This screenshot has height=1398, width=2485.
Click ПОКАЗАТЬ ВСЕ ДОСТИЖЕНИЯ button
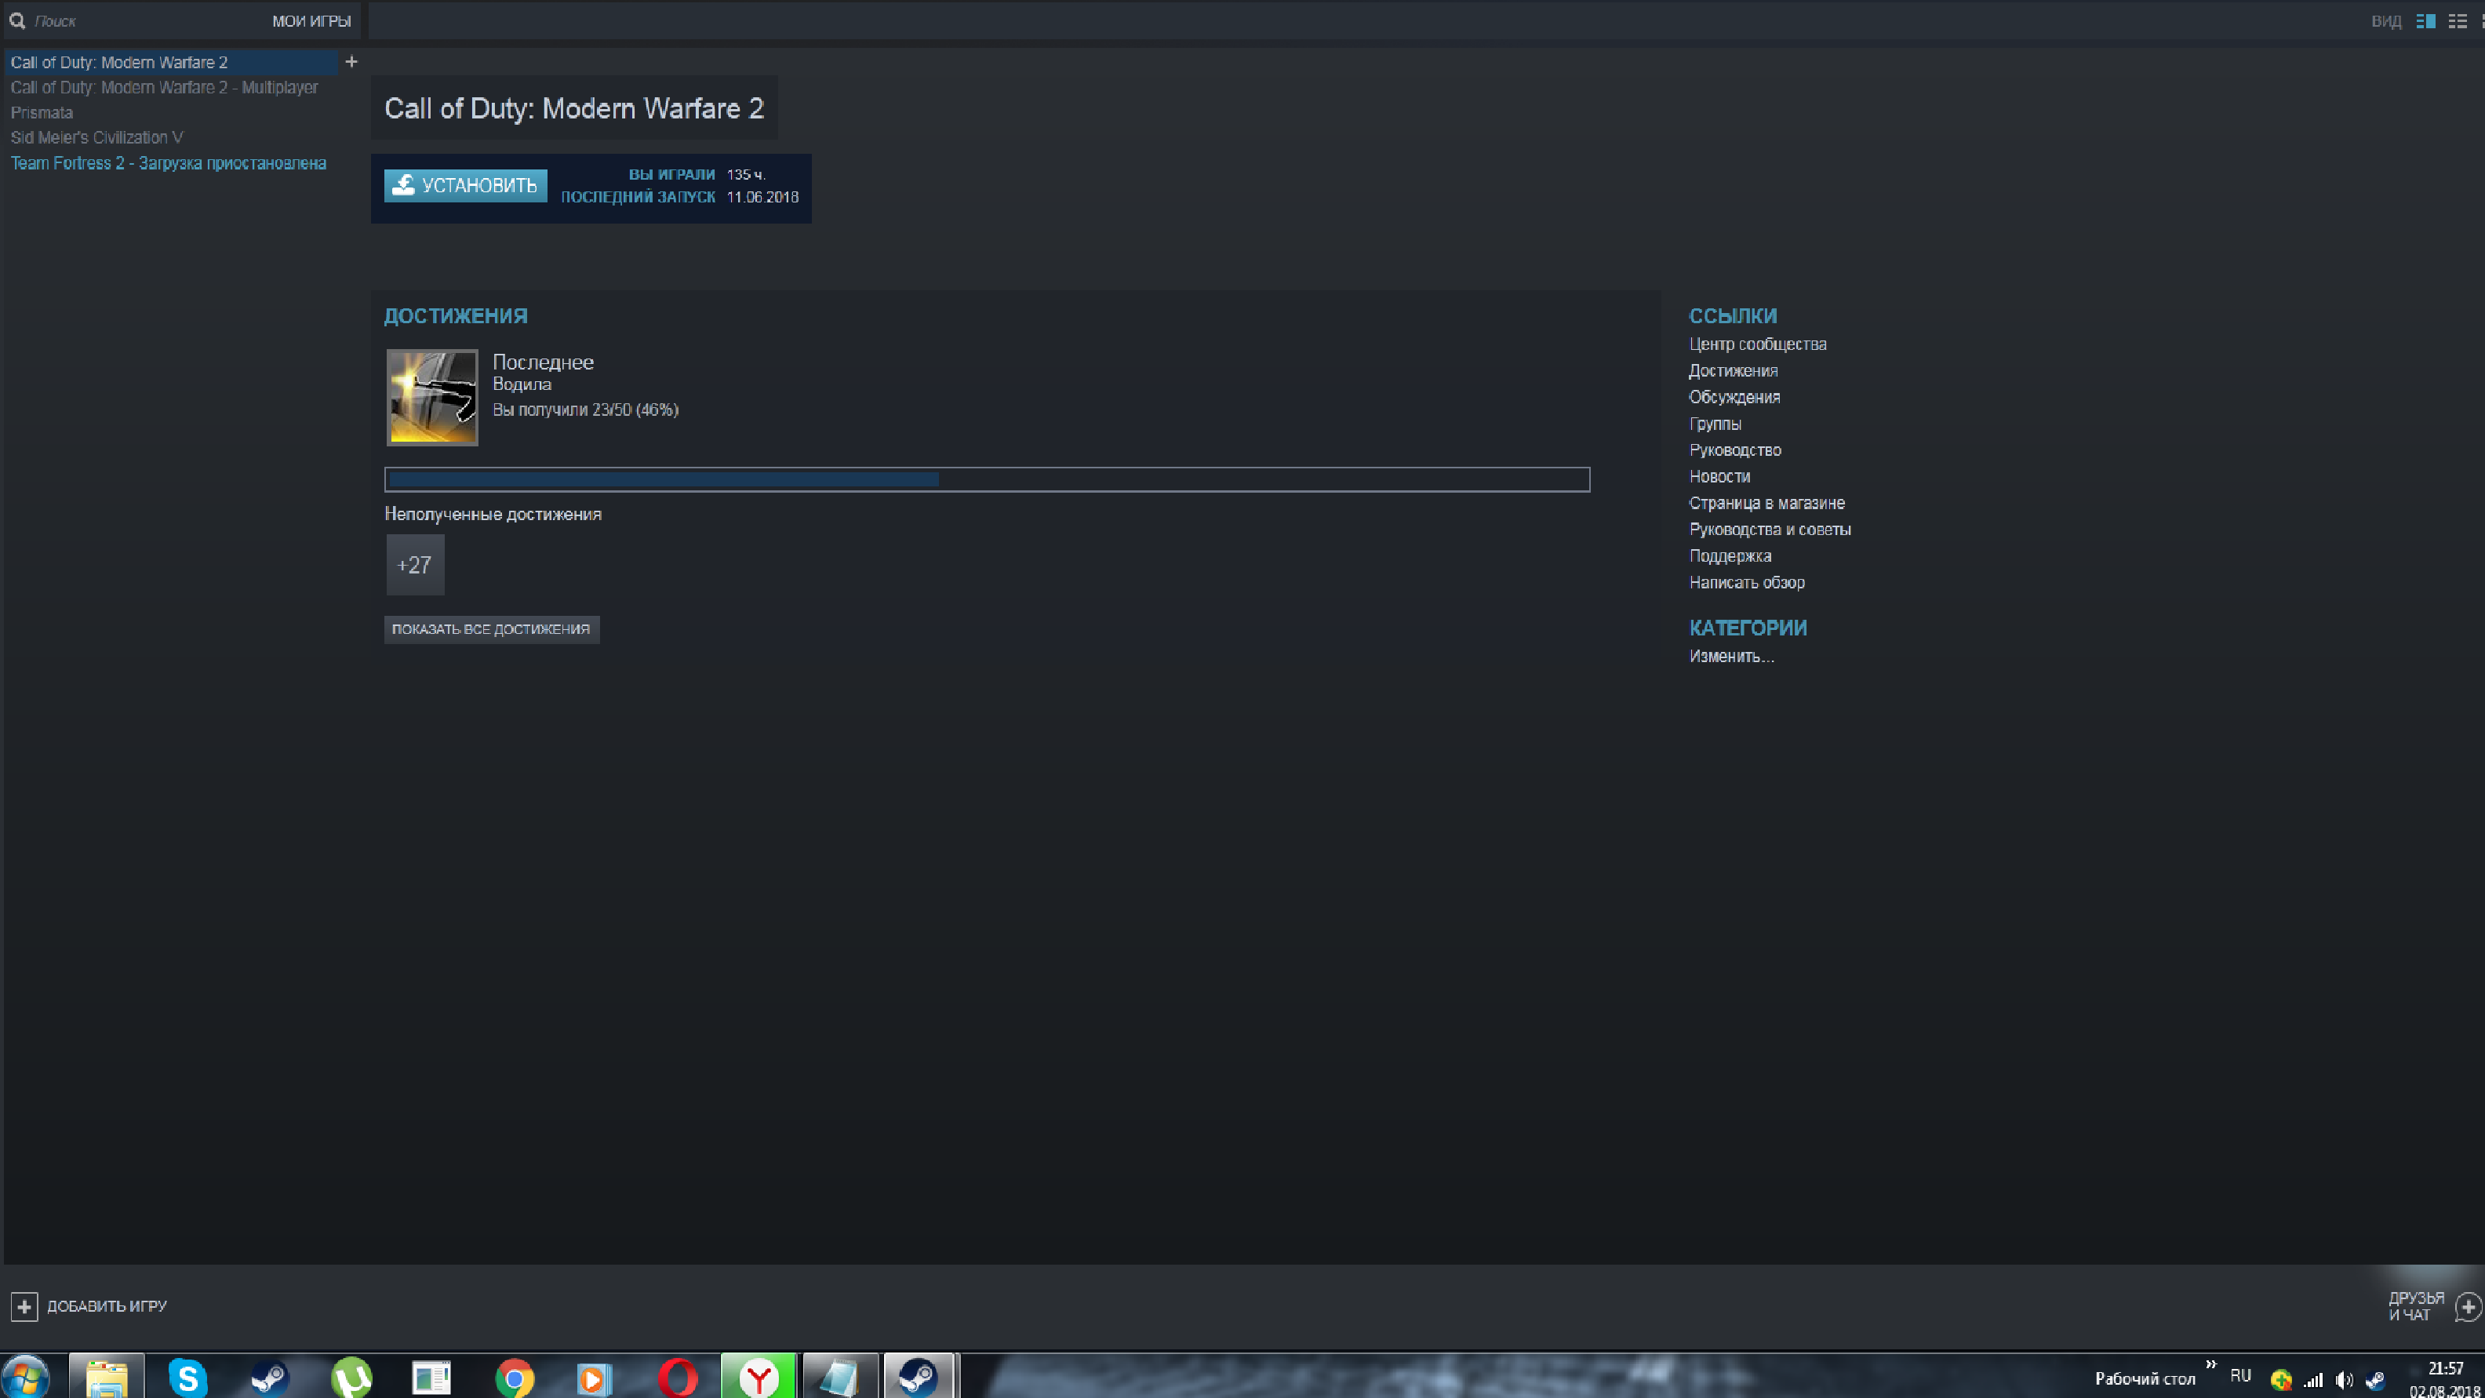pos(491,629)
